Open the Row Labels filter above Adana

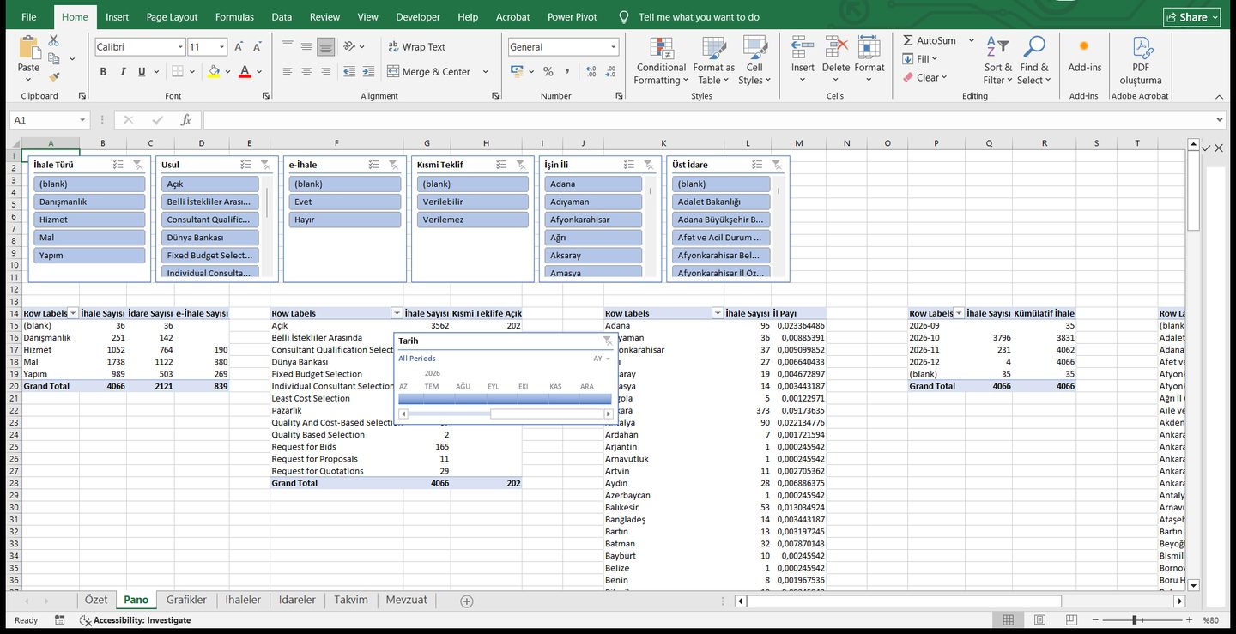tap(718, 314)
